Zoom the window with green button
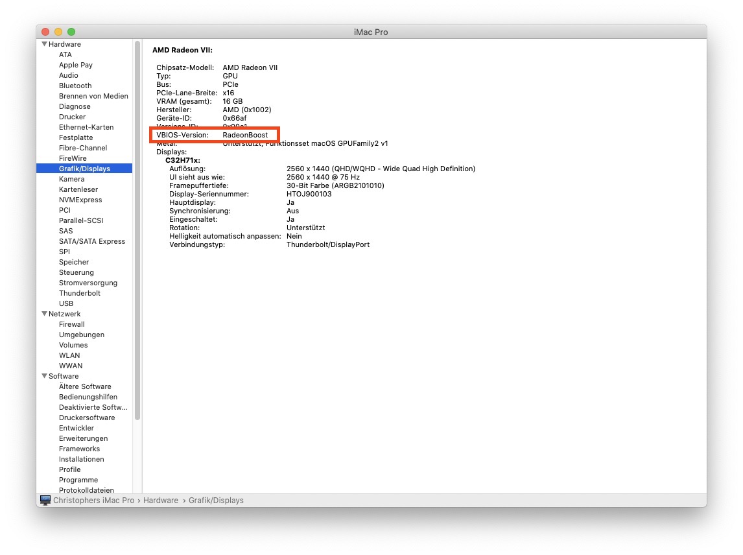743x555 pixels. click(x=71, y=32)
